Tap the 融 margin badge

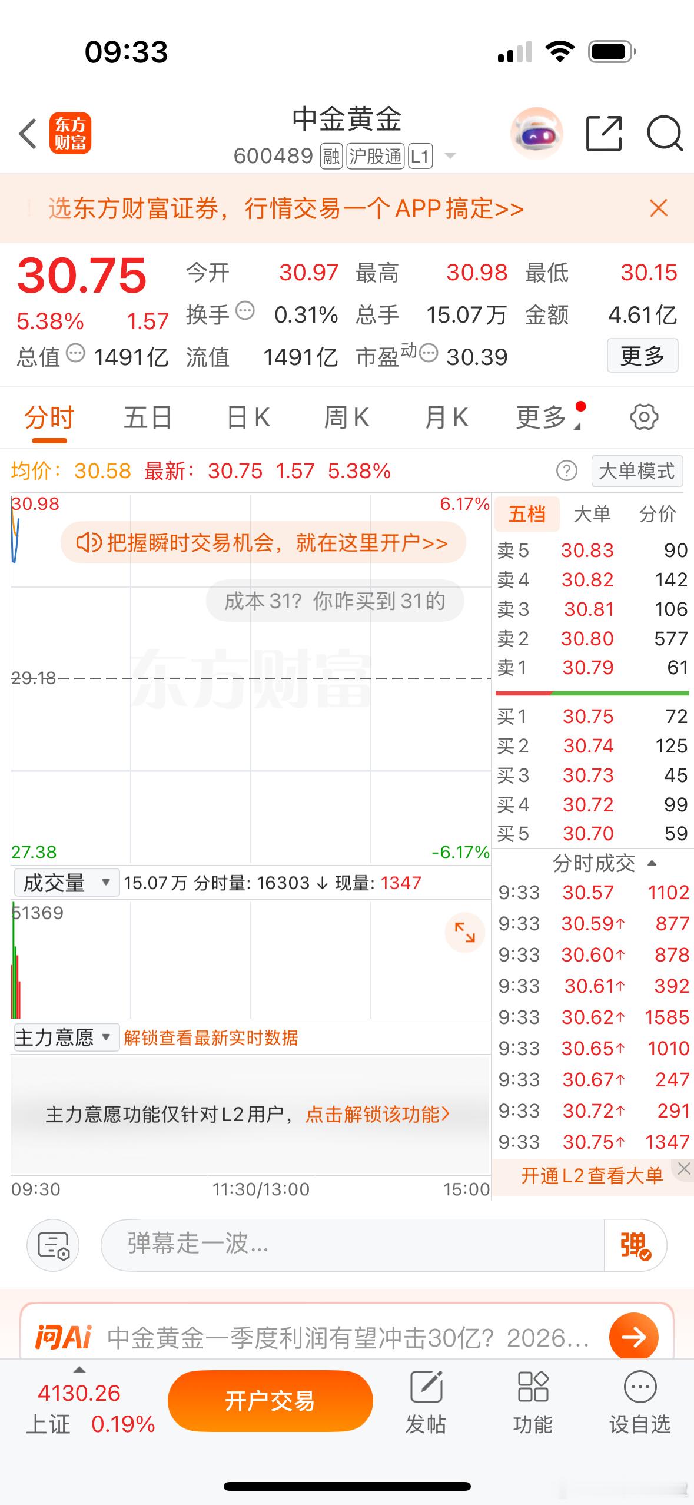pos(331,157)
